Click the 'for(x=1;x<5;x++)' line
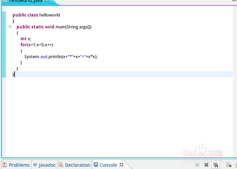This screenshot has width=237, height=169. pyautogui.click(x=37, y=45)
